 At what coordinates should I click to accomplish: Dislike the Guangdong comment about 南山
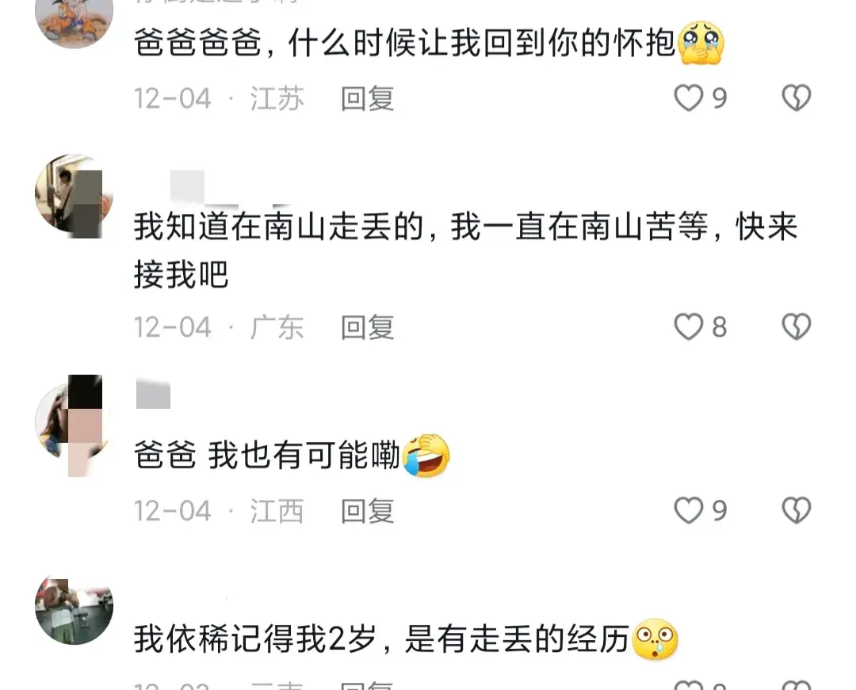point(797,326)
